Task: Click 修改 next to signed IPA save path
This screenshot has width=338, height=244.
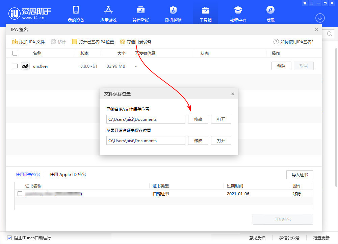Action: click(198, 119)
